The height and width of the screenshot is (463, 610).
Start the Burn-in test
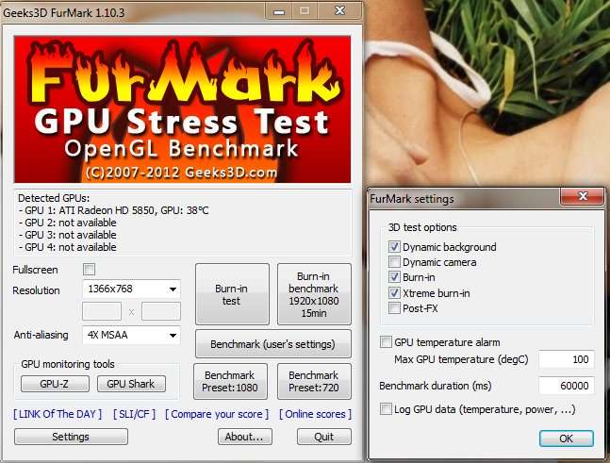point(232,294)
